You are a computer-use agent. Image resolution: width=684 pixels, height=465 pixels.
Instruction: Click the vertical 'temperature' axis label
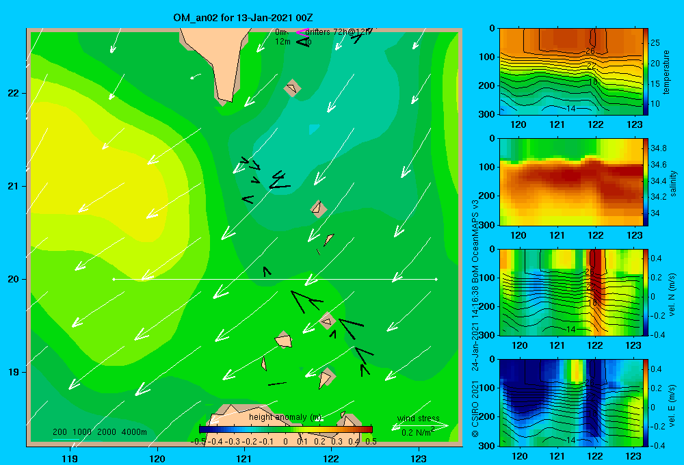pos(666,72)
